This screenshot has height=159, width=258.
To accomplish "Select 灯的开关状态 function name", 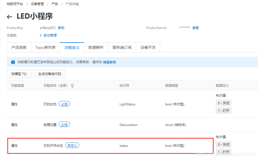I will click(x=53, y=146).
